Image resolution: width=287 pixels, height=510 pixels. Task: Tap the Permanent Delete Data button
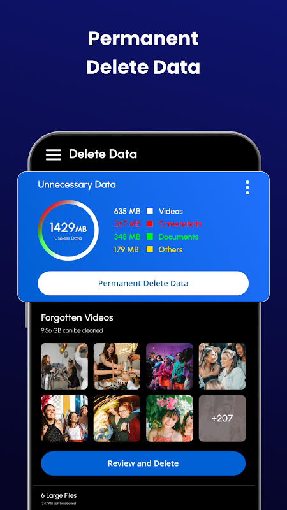click(143, 283)
